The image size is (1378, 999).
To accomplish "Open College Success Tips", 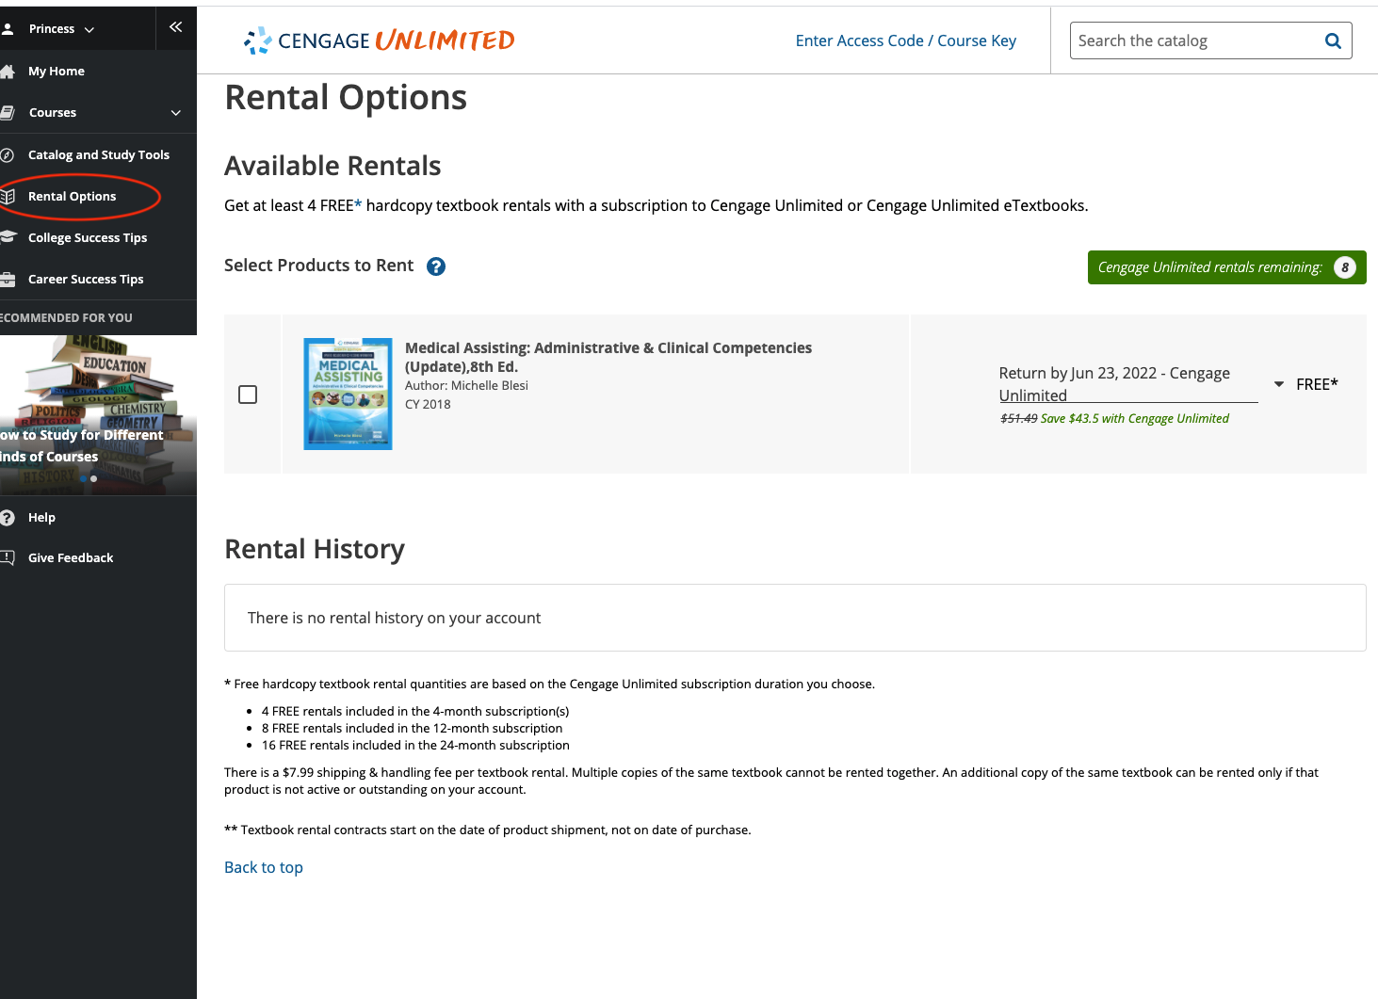I will pyautogui.click(x=88, y=237).
